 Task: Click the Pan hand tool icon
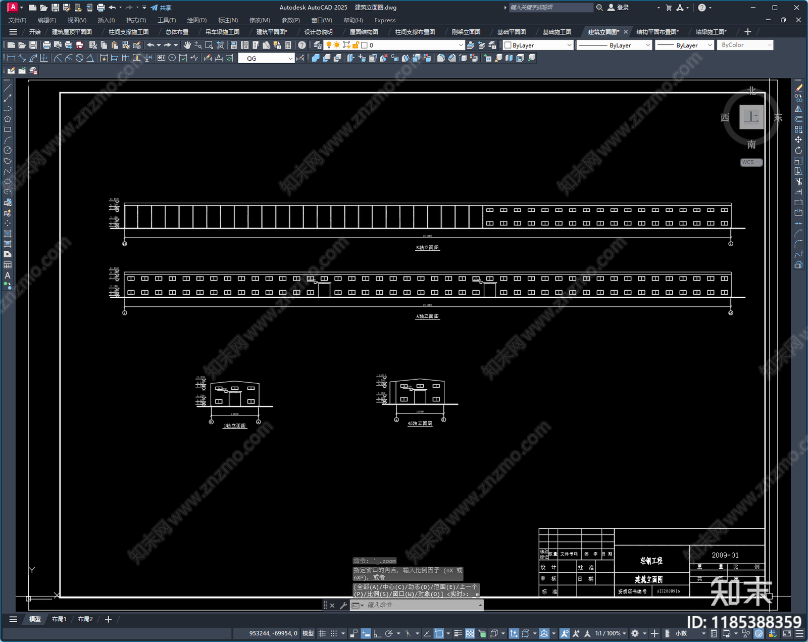coord(187,45)
